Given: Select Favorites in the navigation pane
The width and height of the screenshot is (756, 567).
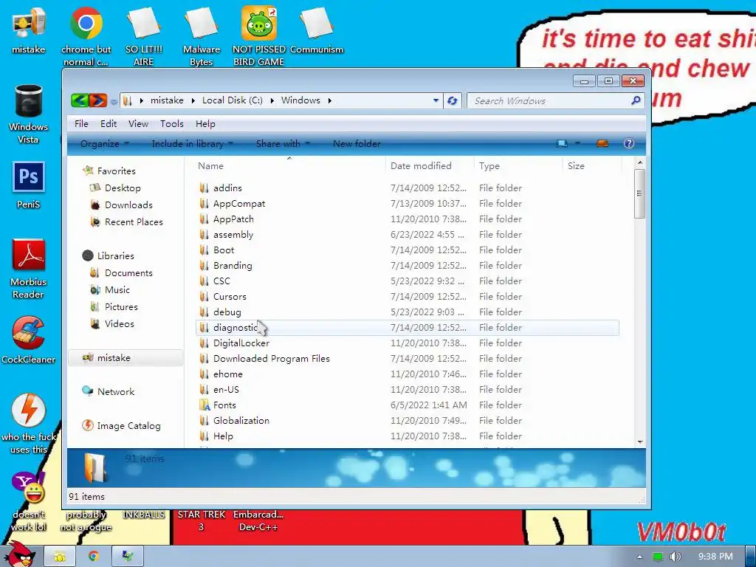Looking at the screenshot, I should 116,171.
